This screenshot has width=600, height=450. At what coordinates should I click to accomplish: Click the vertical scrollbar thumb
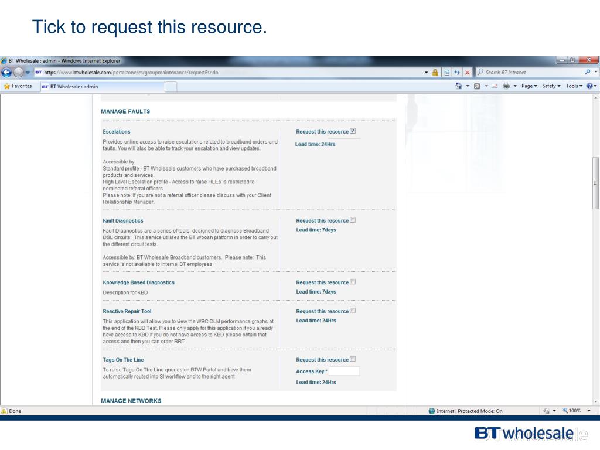(x=595, y=183)
